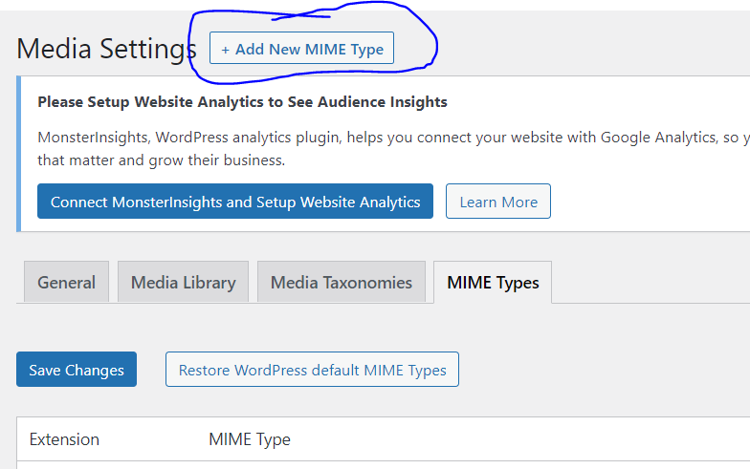Click the Add New MIME Type button

pyautogui.click(x=301, y=48)
